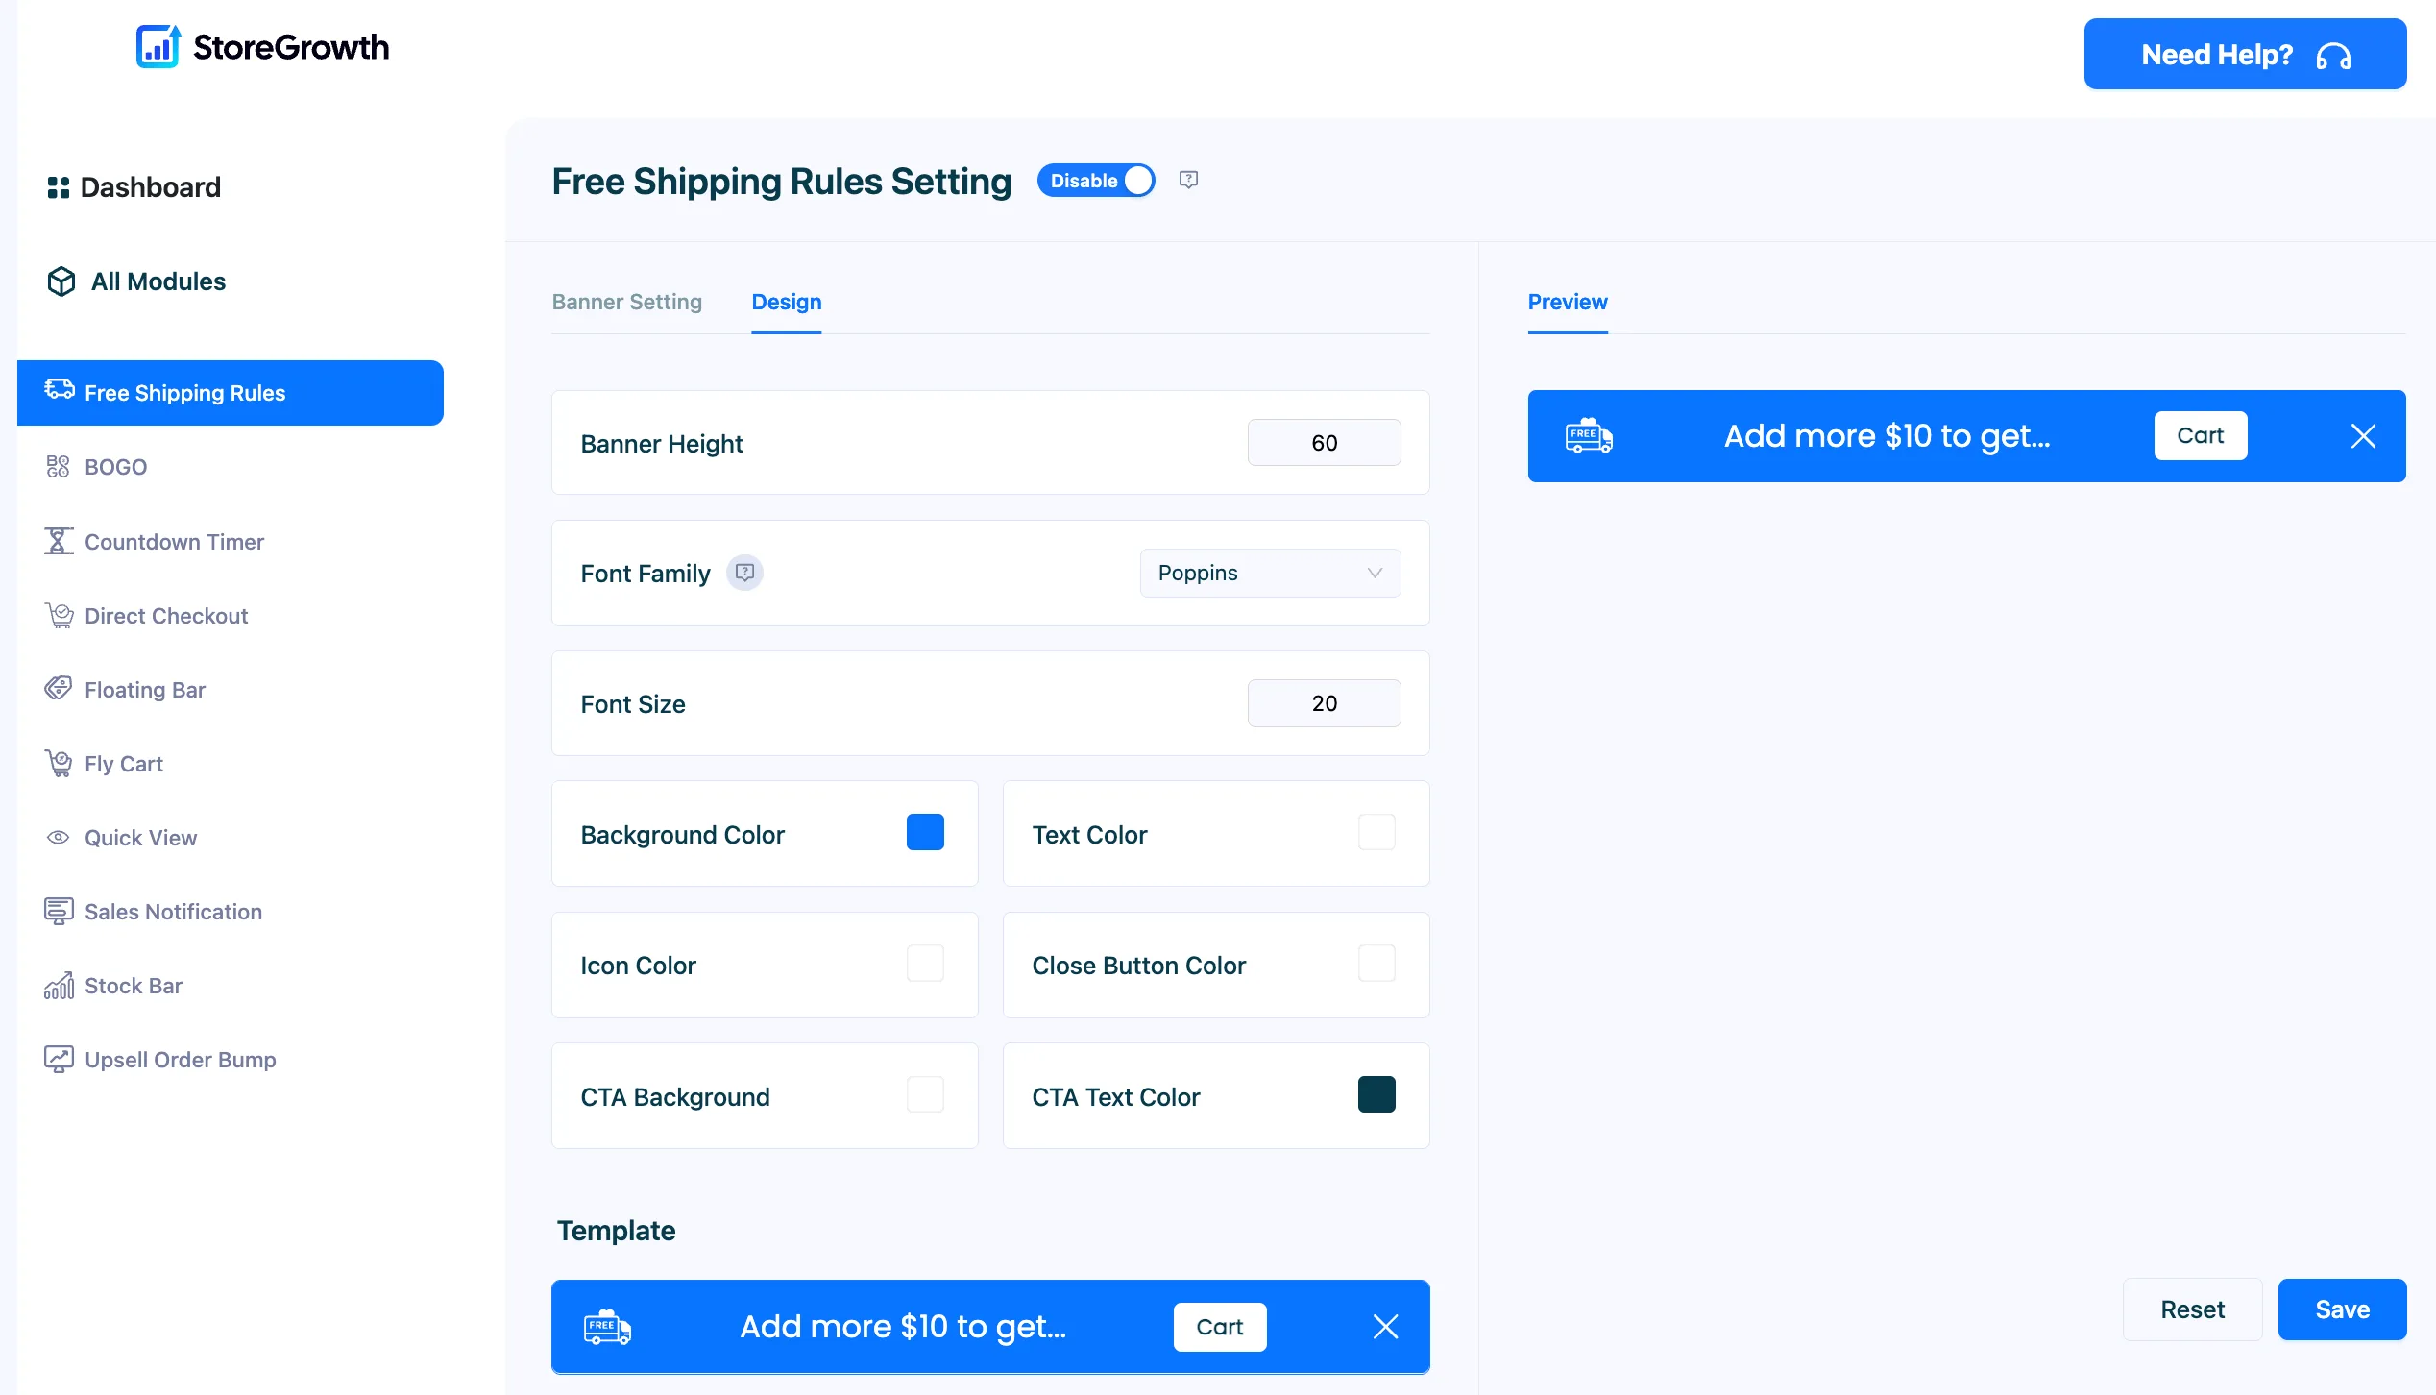Click the Font Family help icon
The width and height of the screenshot is (2436, 1395).
(x=744, y=573)
